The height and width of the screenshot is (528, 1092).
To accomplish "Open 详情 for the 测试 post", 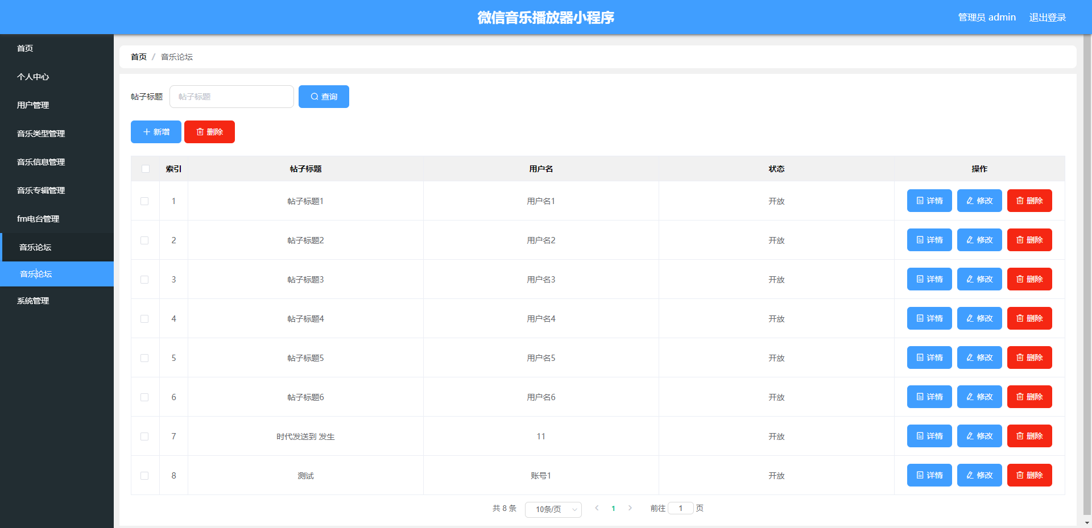I will [x=929, y=475].
